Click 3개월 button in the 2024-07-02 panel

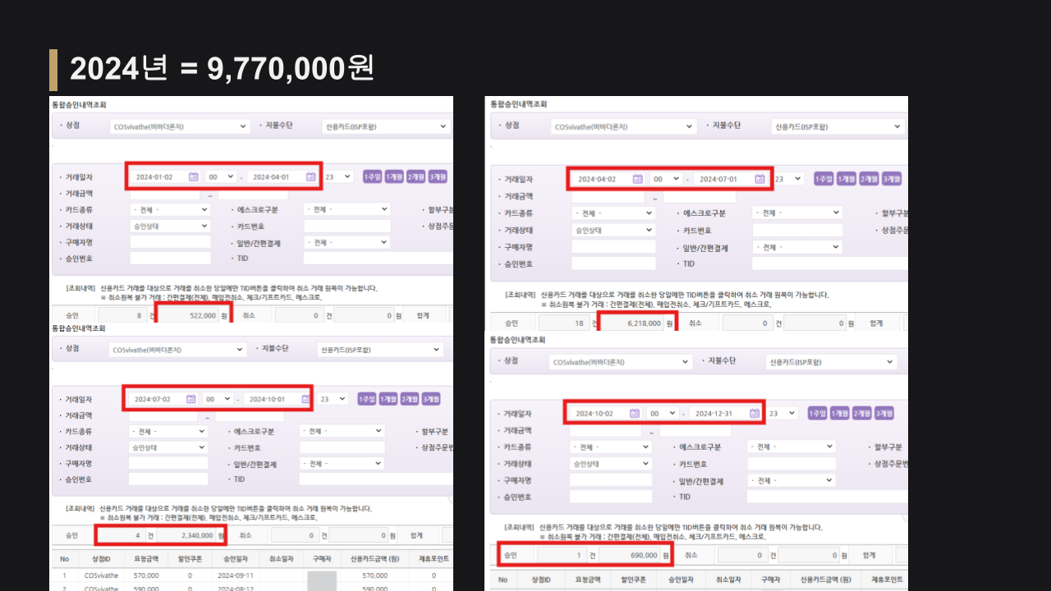click(x=431, y=399)
